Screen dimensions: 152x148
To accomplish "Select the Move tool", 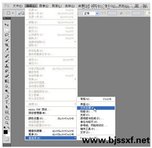I will 7,25.
